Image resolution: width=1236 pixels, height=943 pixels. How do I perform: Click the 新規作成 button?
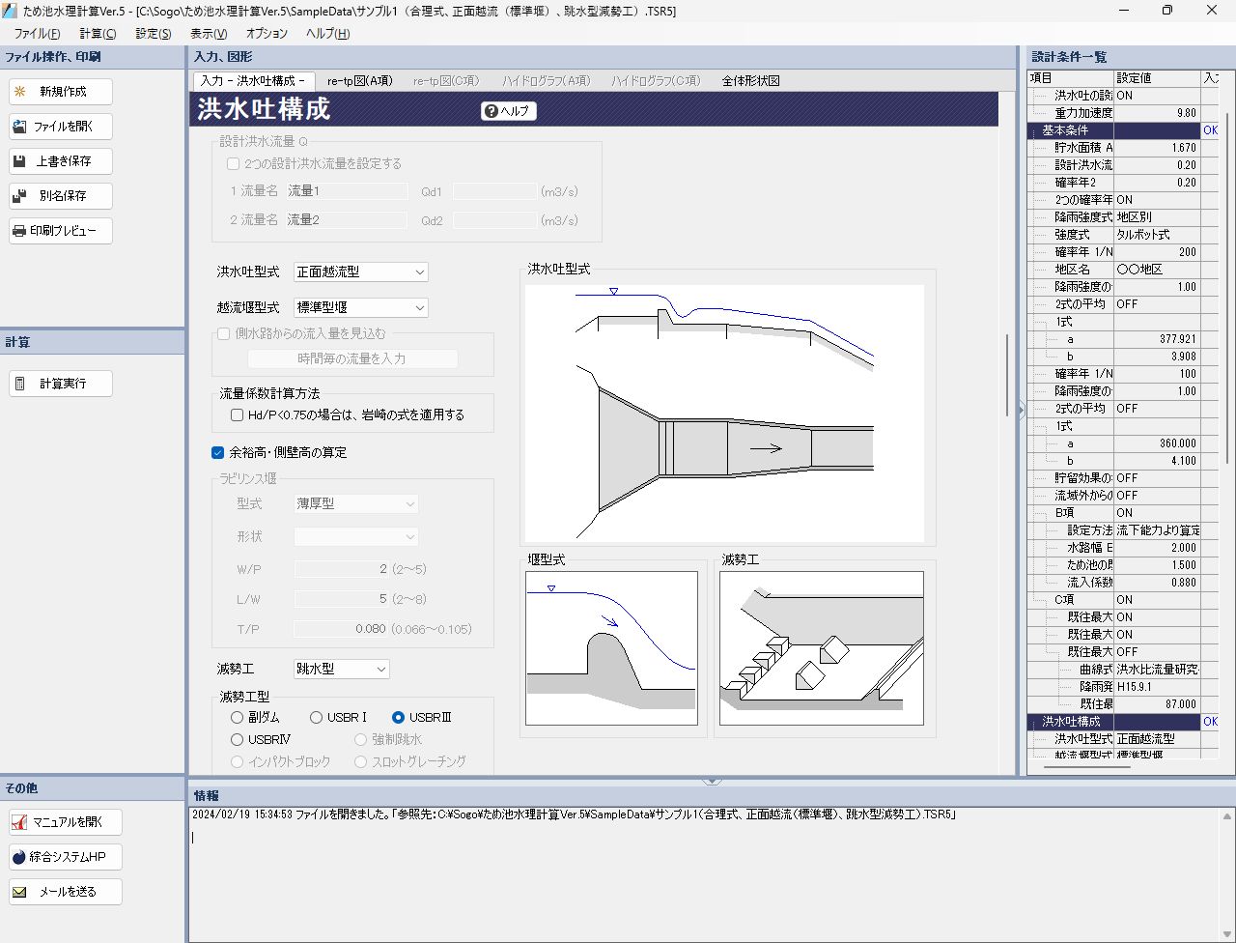61,92
